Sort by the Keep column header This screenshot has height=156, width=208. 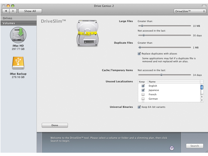pos(143,82)
